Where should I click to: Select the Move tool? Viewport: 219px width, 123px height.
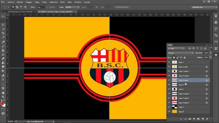(x=3, y=17)
